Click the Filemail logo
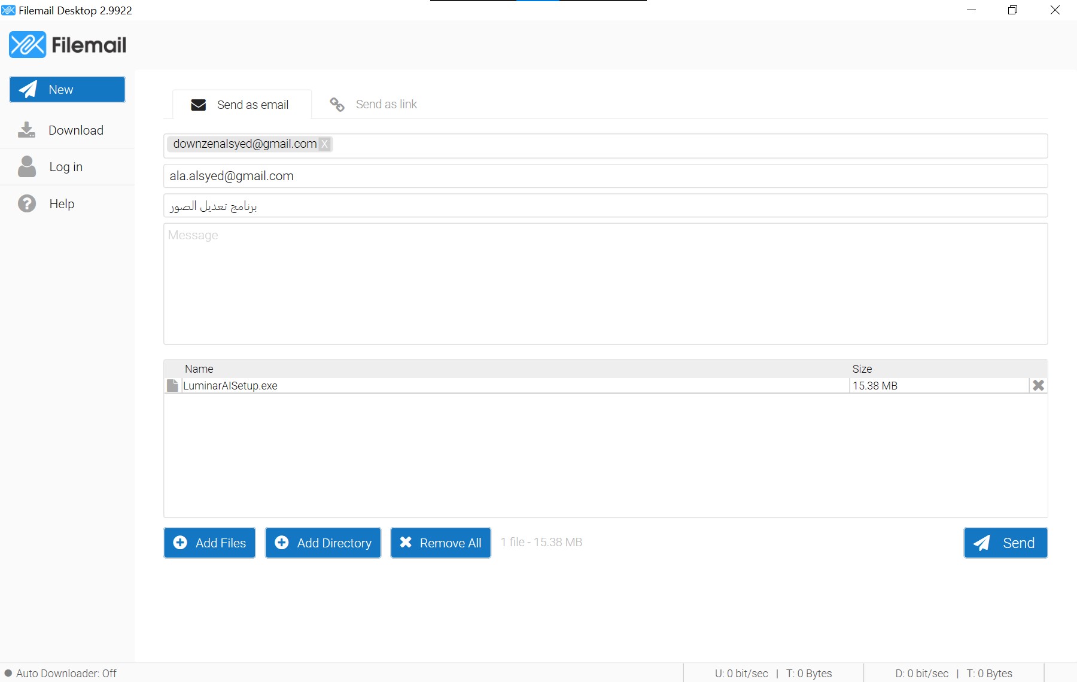This screenshot has width=1077, height=682. click(67, 44)
